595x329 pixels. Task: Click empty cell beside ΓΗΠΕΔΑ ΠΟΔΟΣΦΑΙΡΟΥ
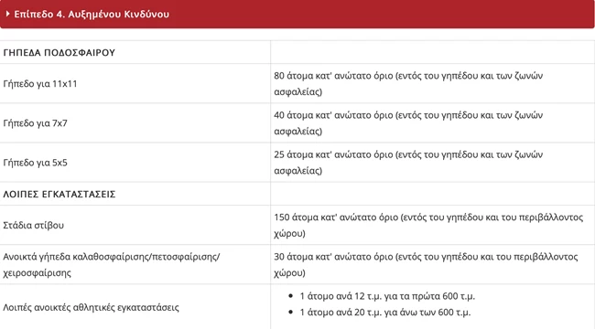(433, 52)
